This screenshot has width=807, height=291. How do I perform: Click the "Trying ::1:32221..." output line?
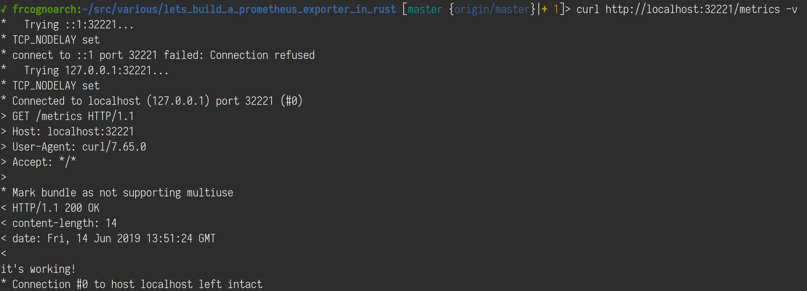(79, 25)
